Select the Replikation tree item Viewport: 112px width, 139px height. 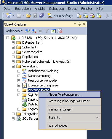(x=30, y=57)
